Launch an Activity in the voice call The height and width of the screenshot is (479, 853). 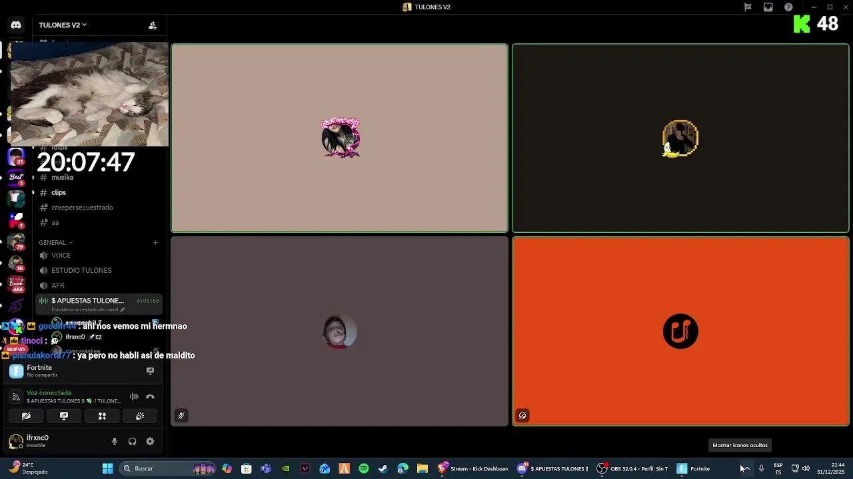click(102, 415)
